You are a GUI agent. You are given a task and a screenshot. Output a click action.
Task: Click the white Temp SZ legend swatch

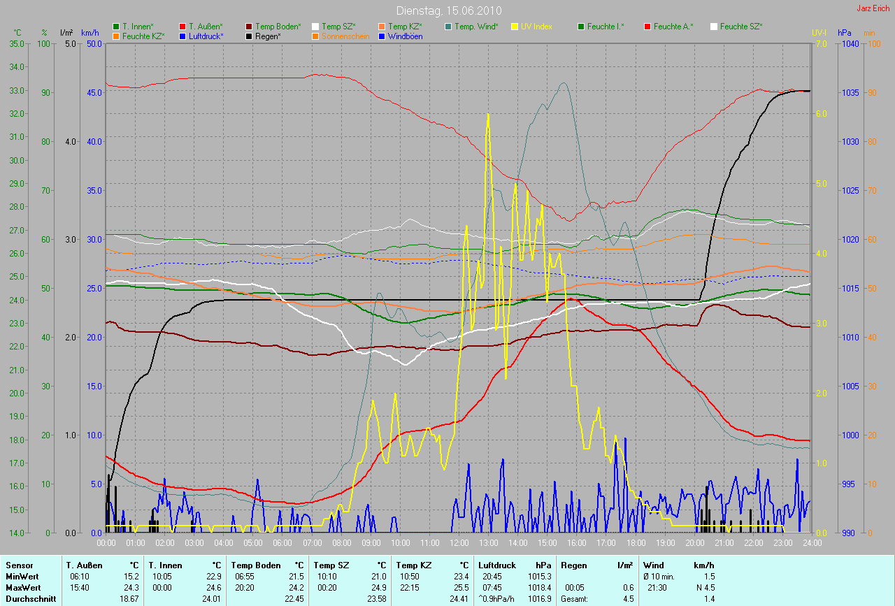pyautogui.click(x=315, y=27)
